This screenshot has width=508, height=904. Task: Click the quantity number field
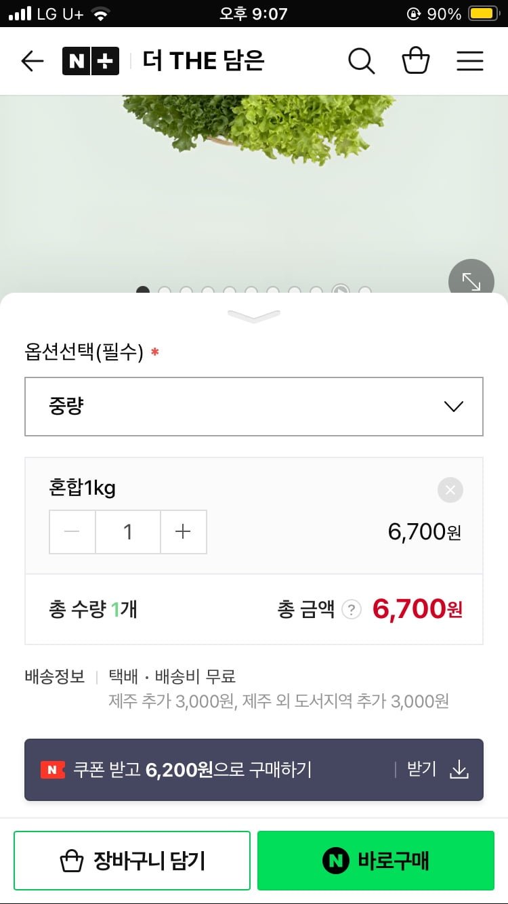(127, 532)
